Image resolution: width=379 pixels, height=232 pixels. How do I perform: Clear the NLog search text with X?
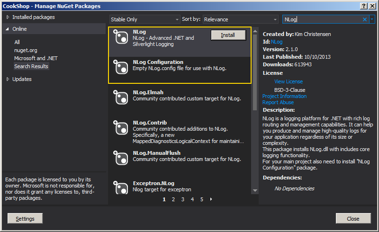click(365, 19)
